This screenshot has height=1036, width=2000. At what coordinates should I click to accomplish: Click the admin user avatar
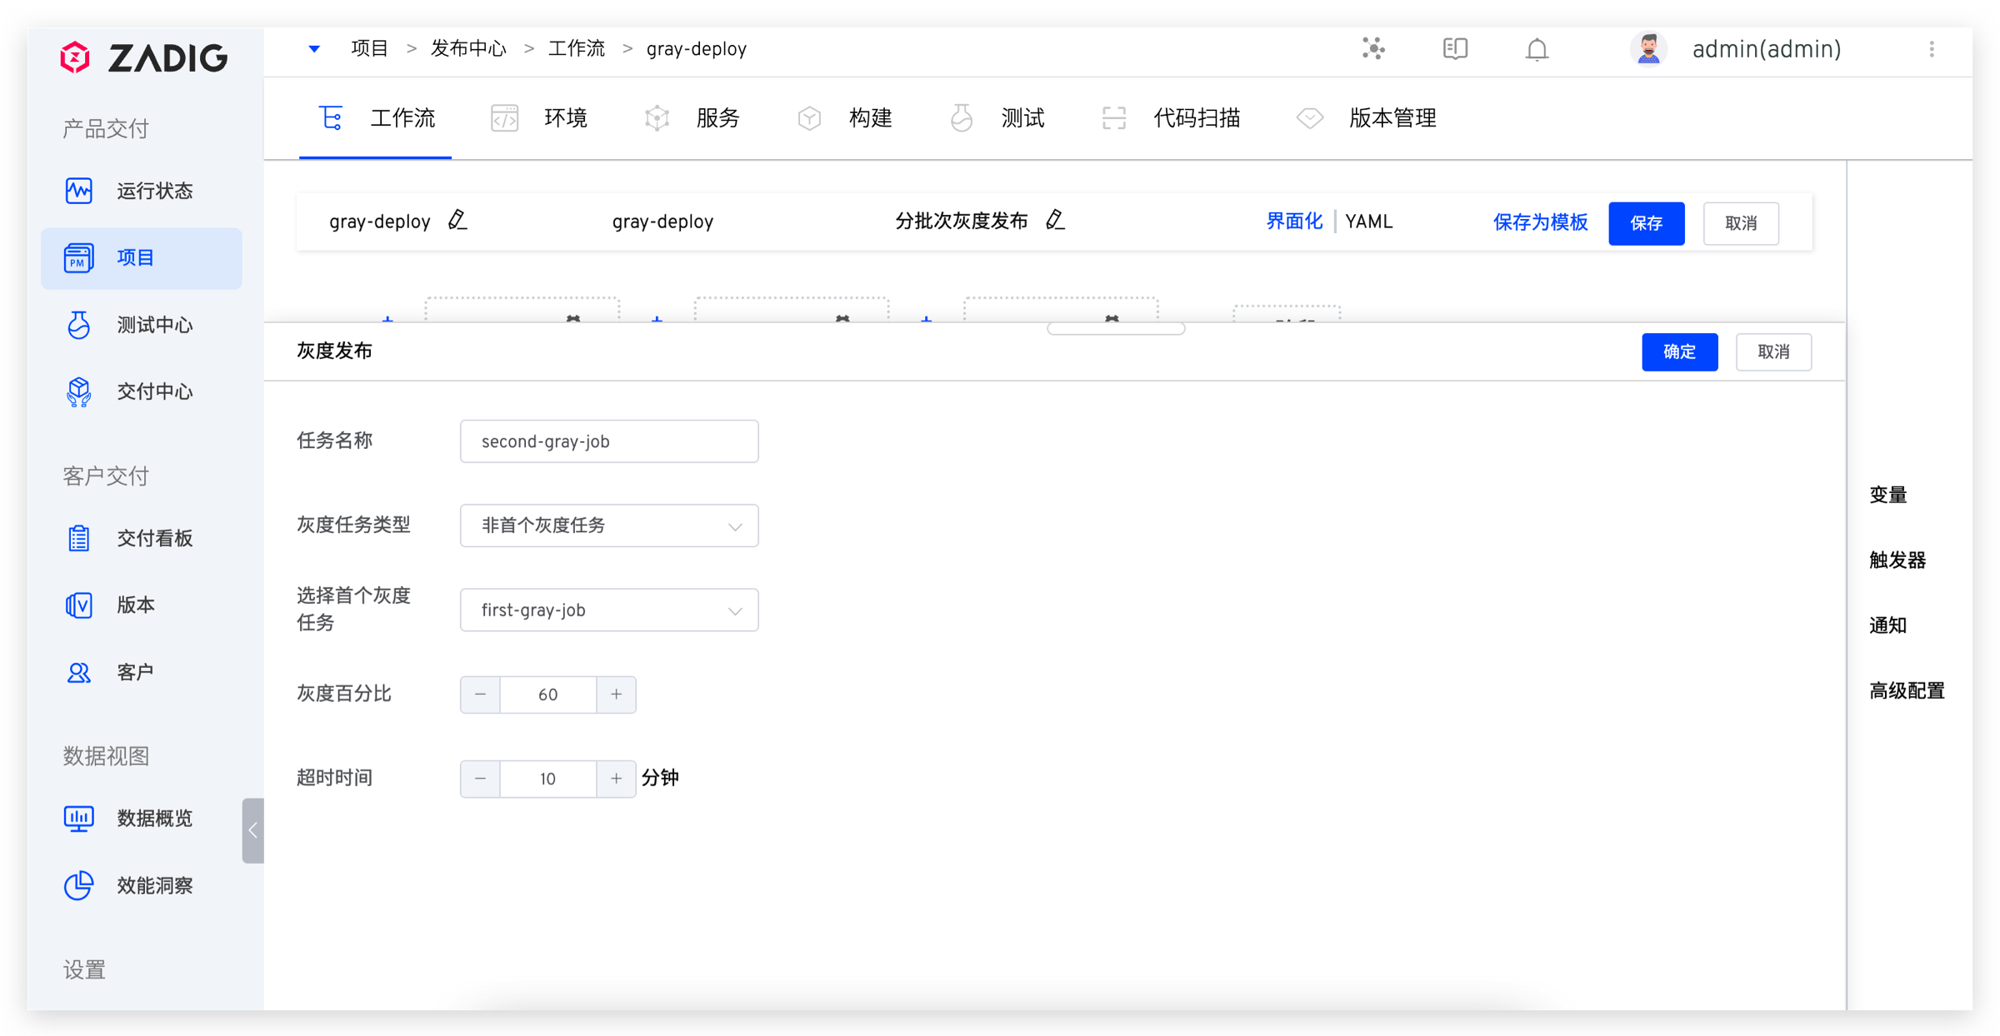coord(1647,49)
